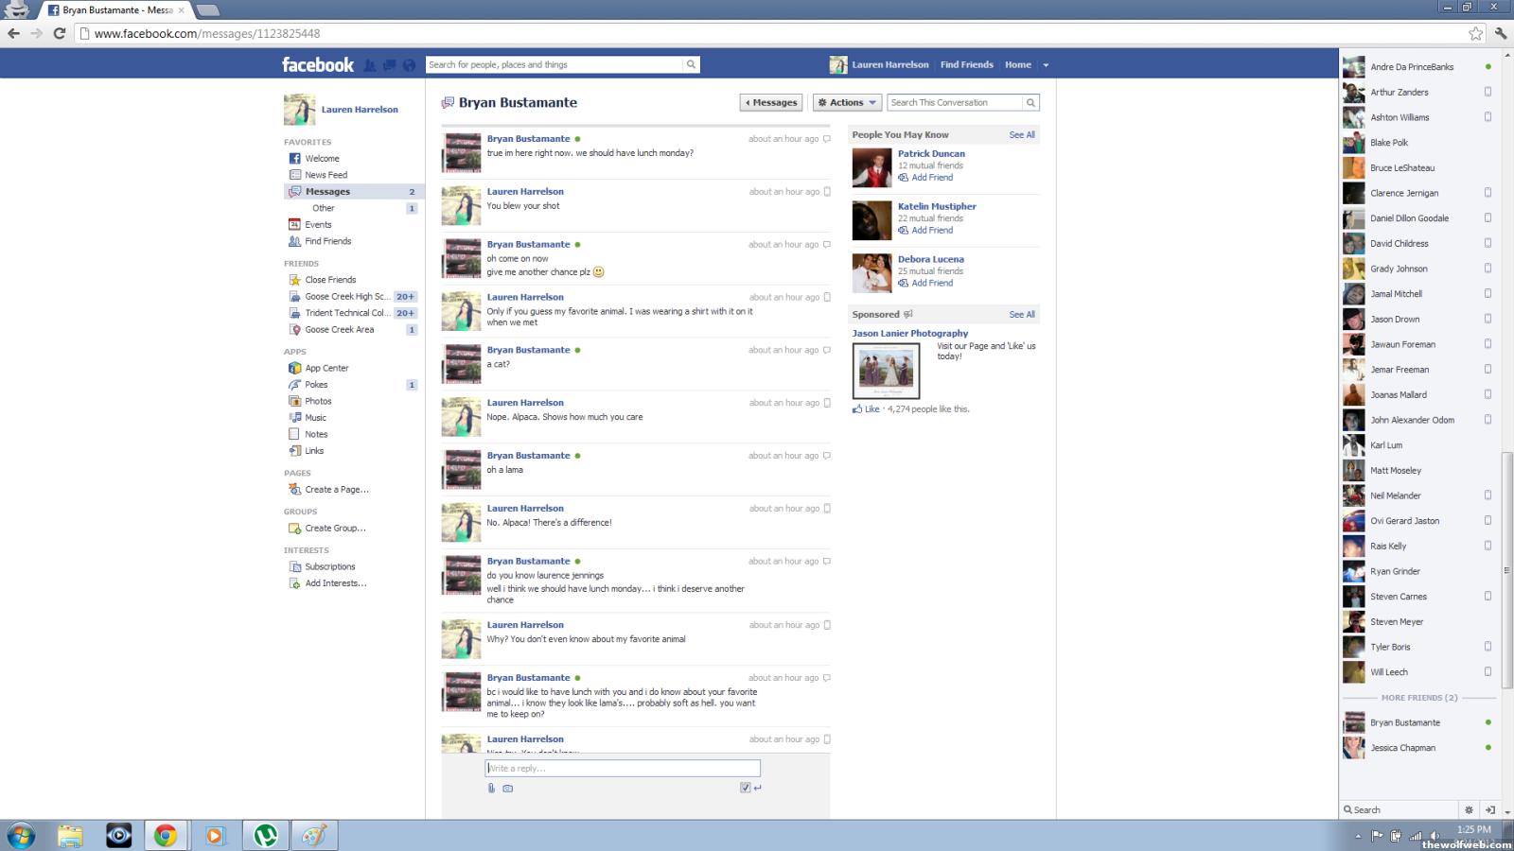The height and width of the screenshot is (851, 1514).
Task: Click the chat sidebar gear options icon
Action: [x=1469, y=809]
